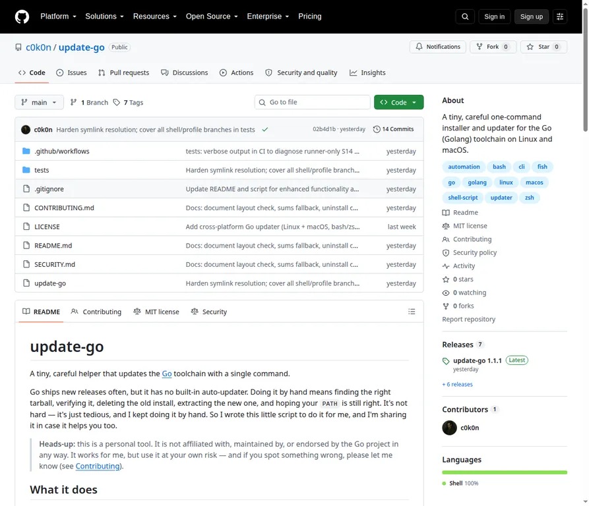The width and height of the screenshot is (589, 506).
Task: Open the appearance settings icon beside Sign up
Action: pos(560,16)
